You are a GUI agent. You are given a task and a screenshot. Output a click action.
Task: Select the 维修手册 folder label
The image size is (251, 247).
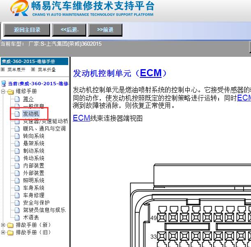point(26,91)
